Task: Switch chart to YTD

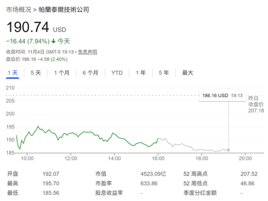Action: [117, 73]
